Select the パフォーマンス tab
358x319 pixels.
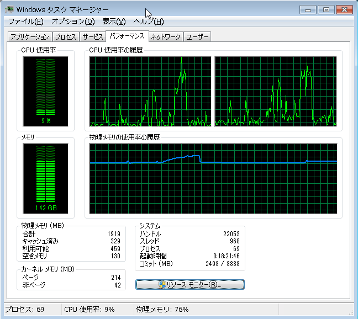[x=127, y=36]
